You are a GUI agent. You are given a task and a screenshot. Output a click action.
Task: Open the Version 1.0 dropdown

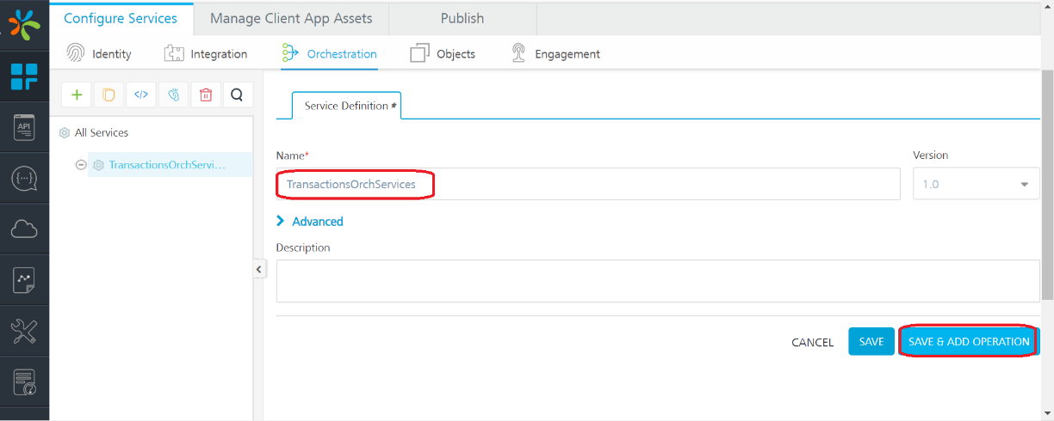tap(976, 184)
